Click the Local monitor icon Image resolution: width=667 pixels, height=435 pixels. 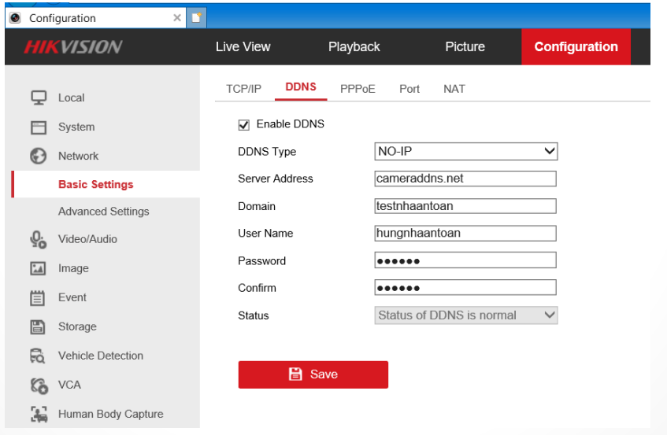click(x=39, y=98)
